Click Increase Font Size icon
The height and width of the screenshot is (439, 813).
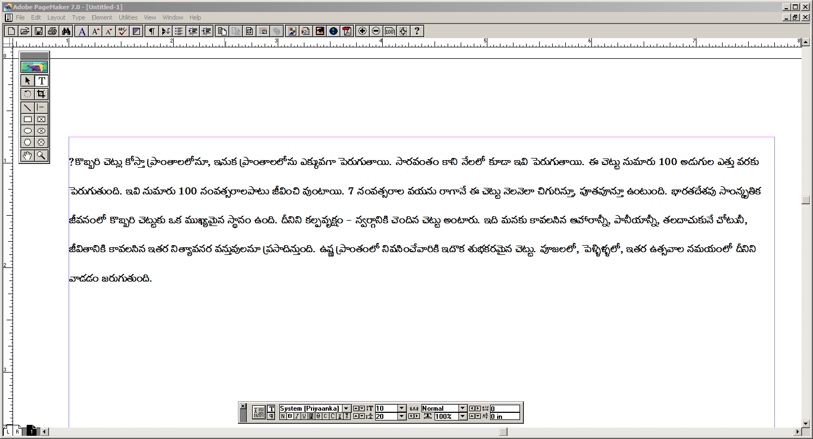point(95,31)
